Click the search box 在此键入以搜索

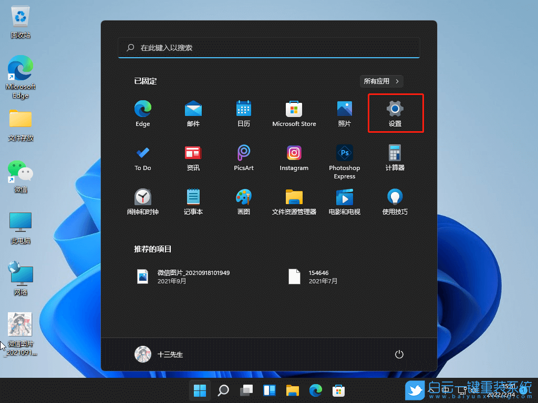pyautogui.click(x=269, y=48)
